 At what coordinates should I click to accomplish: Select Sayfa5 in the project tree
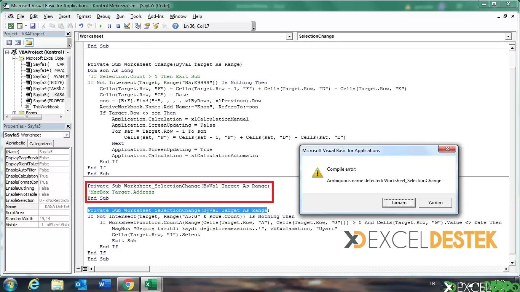pyautogui.click(x=45, y=95)
